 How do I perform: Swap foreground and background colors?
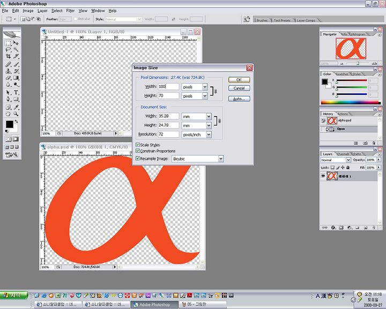(16, 121)
